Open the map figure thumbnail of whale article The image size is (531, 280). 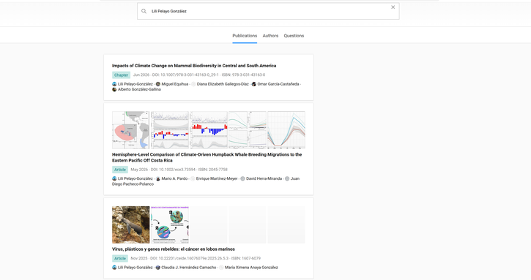[x=130, y=130]
